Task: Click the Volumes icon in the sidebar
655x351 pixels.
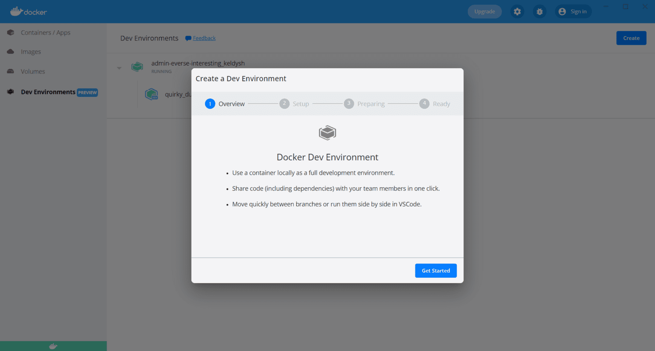Action: [x=10, y=71]
